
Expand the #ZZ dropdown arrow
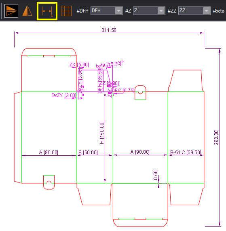click(206, 11)
